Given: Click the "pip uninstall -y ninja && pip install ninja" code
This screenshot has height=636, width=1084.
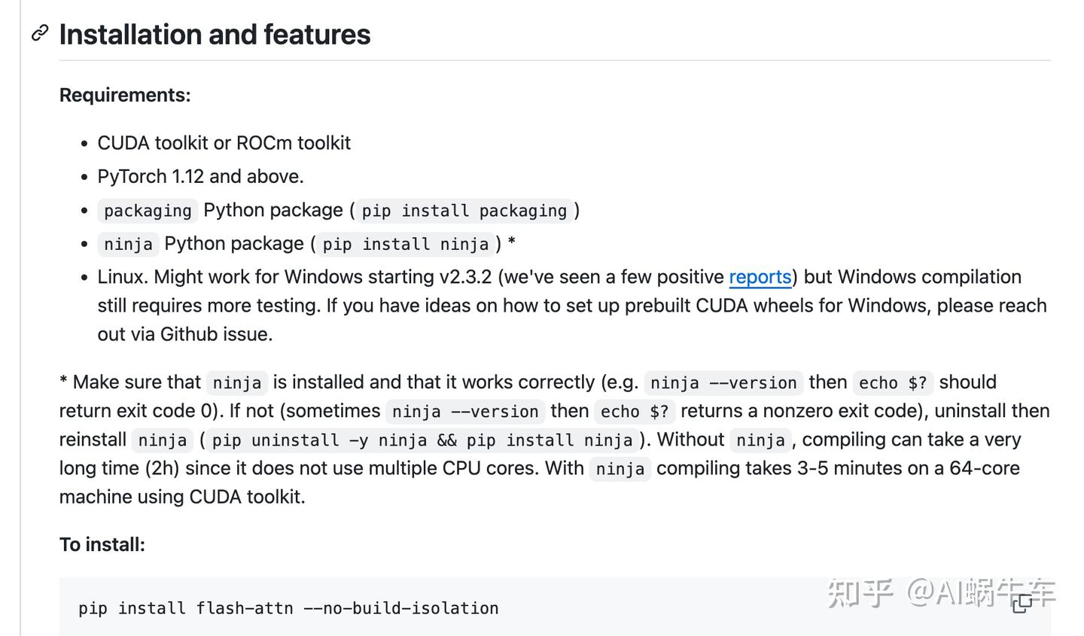Looking at the screenshot, I should (422, 440).
